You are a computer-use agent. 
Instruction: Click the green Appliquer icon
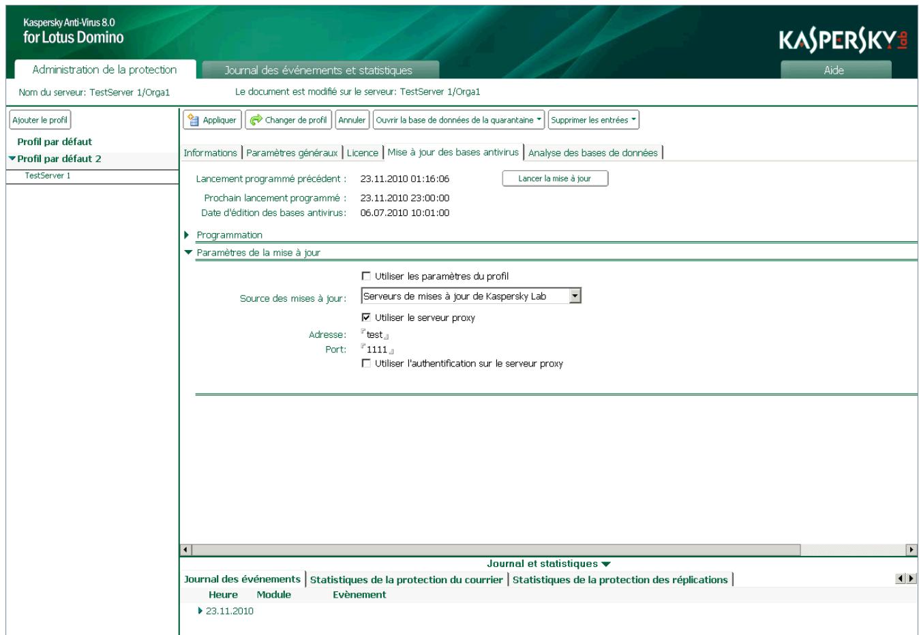193,121
